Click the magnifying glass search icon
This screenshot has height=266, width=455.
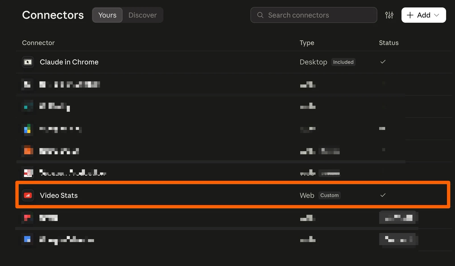tap(260, 15)
